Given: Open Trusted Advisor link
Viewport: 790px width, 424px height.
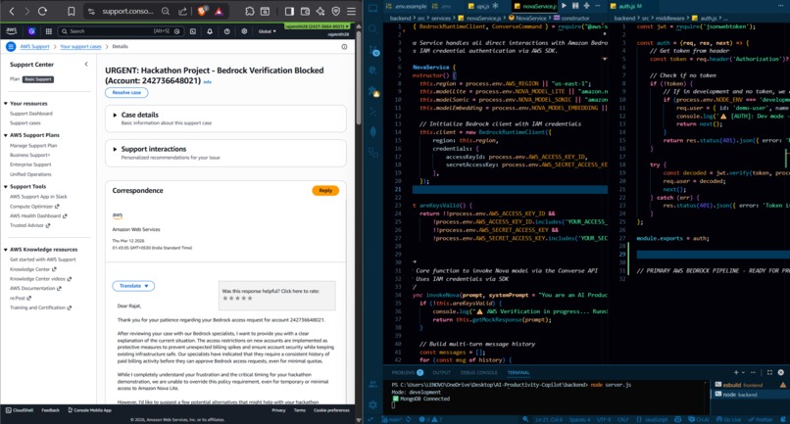Looking at the screenshot, I should (29, 225).
